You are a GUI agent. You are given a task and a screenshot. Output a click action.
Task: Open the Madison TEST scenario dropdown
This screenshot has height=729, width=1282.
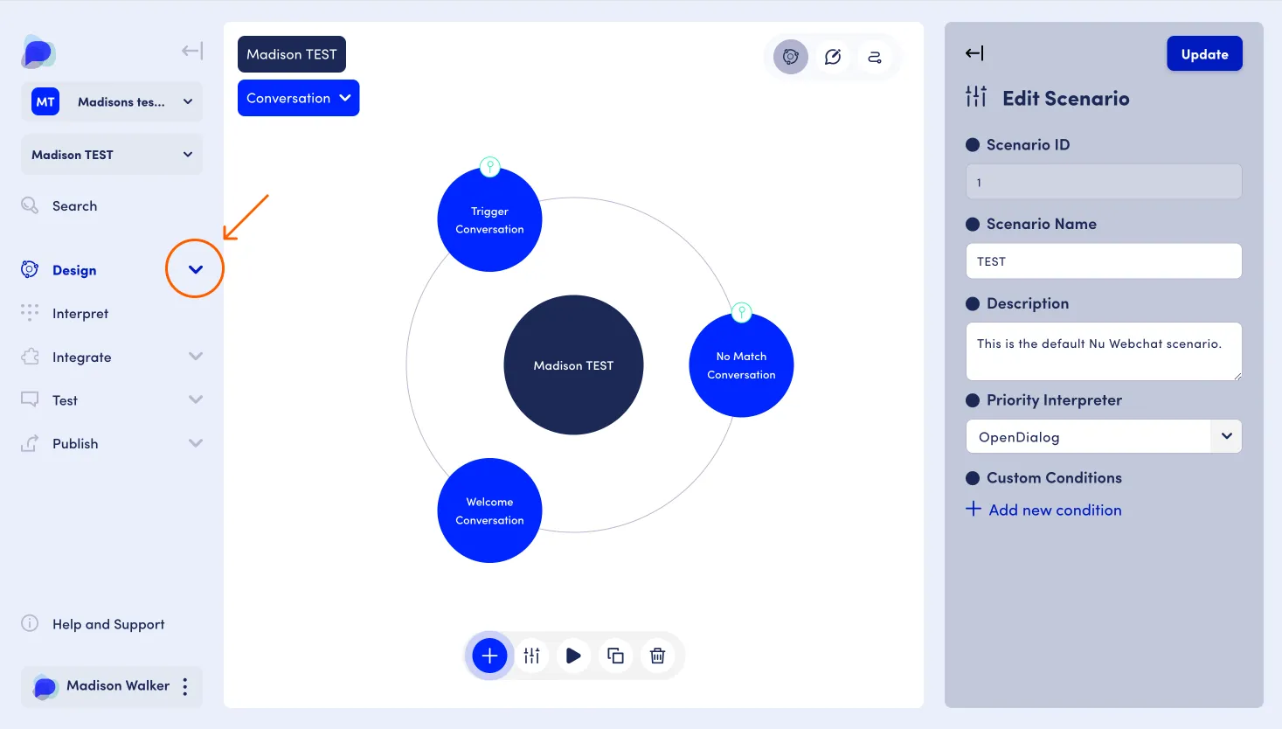point(112,155)
